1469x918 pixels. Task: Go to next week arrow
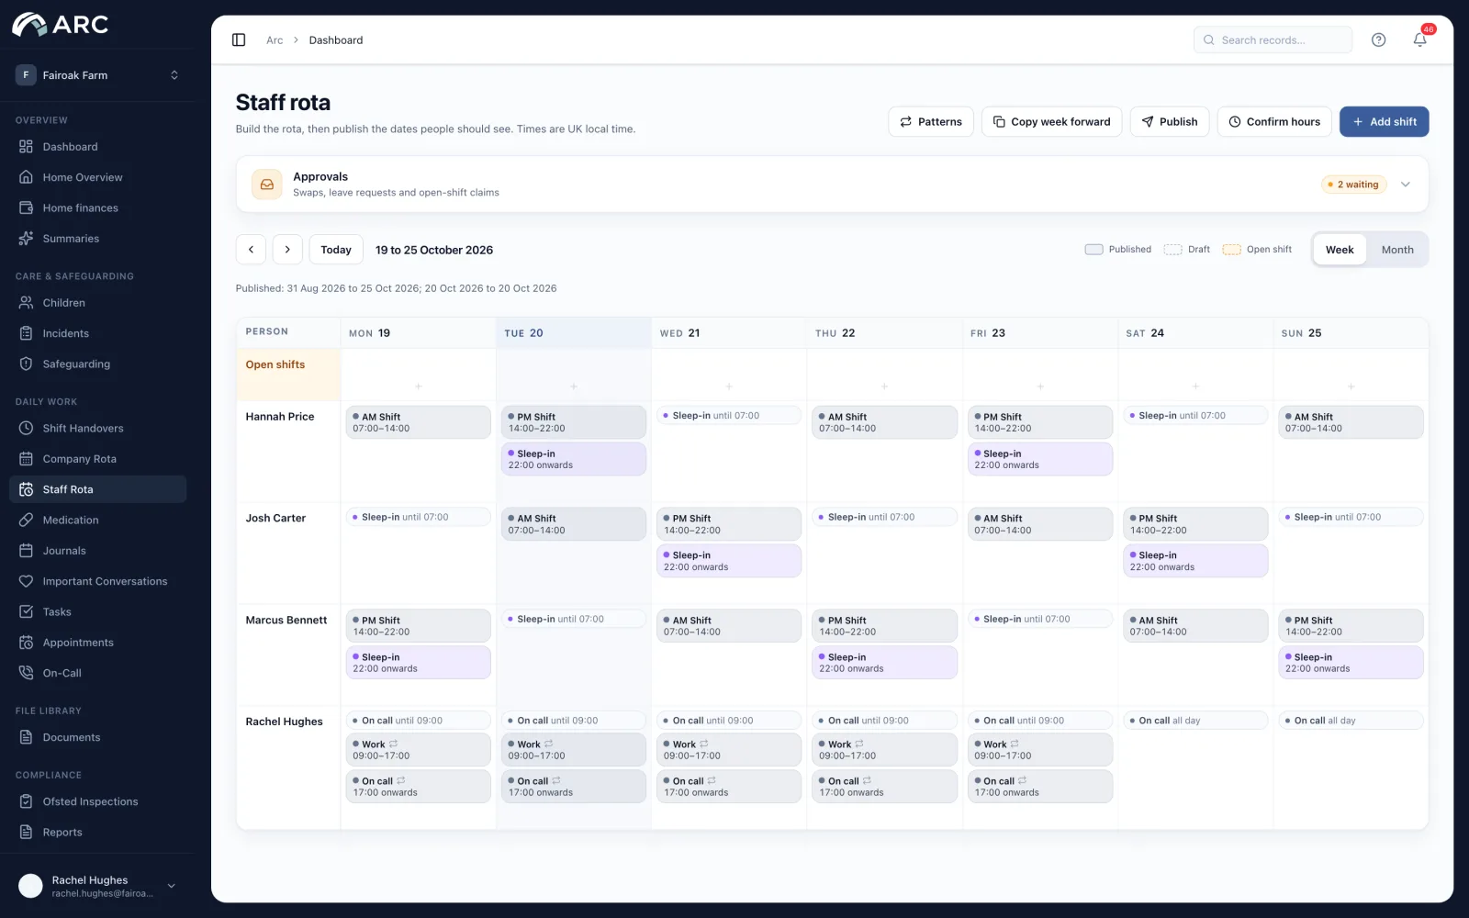click(x=287, y=250)
